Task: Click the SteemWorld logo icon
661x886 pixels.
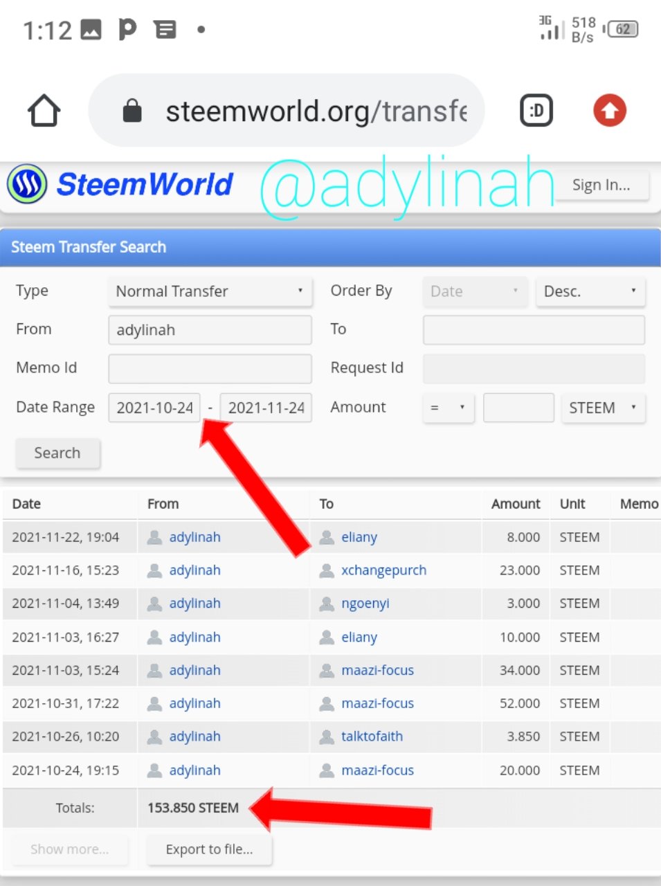Action: coord(27,185)
